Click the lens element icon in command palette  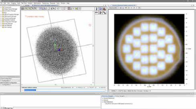(x=96, y=8)
